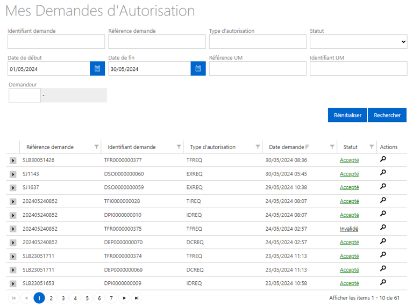Viewport: 413px width, 307px height.
Task: Expand row with identifier DEP0000000070
Action: 13,243
